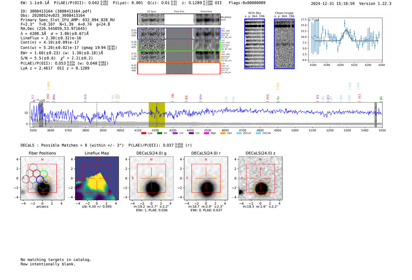Click the Flags:0x00000009 text

point(247,3)
